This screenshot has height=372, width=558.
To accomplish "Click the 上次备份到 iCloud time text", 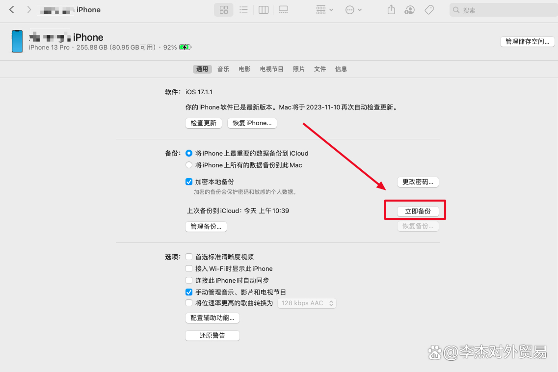I will (x=238, y=211).
